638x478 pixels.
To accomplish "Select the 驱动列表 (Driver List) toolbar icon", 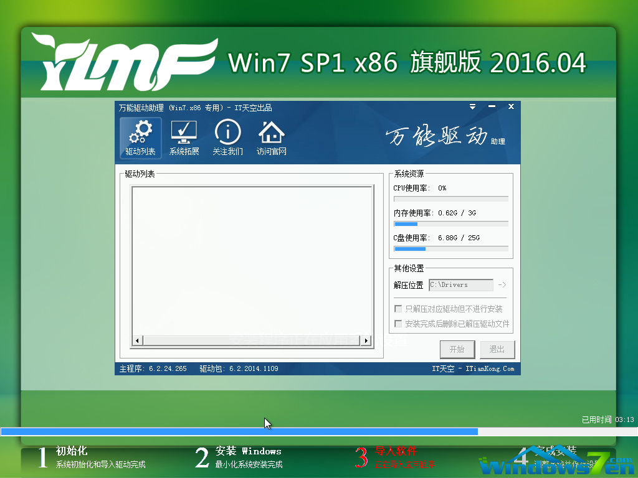I will coord(140,138).
